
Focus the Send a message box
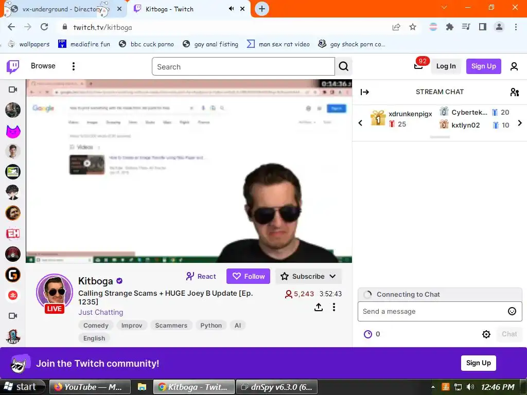point(440,311)
